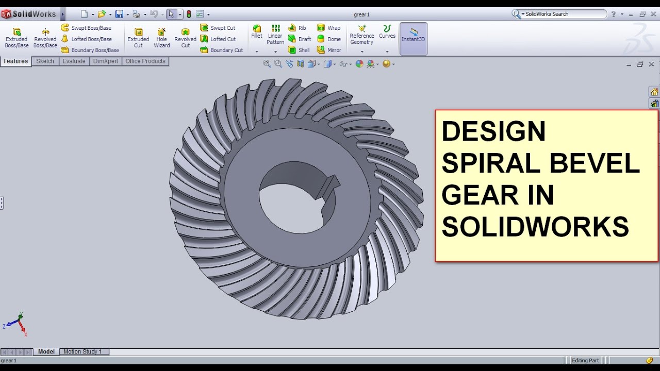Activate the Revolved Cut tool

[x=185, y=38]
